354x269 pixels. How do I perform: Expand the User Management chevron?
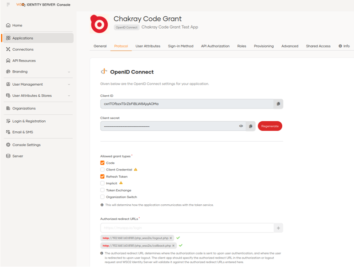click(69, 84)
